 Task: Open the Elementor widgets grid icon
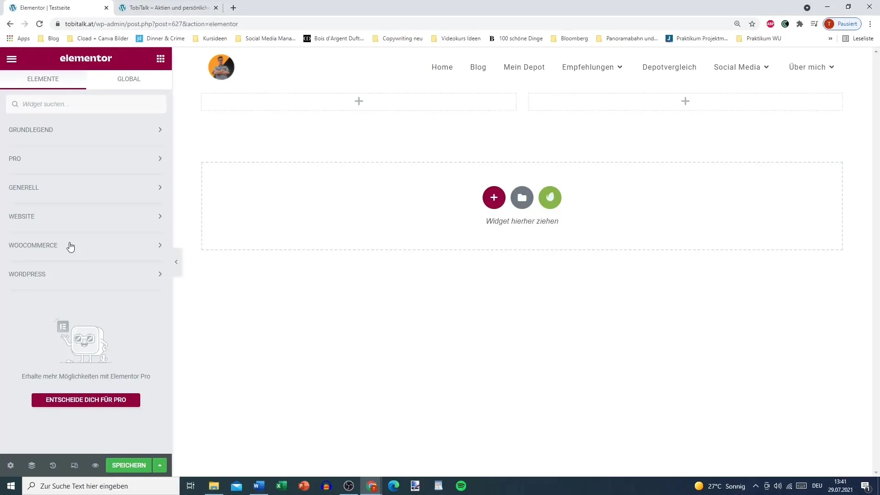tap(160, 59)
